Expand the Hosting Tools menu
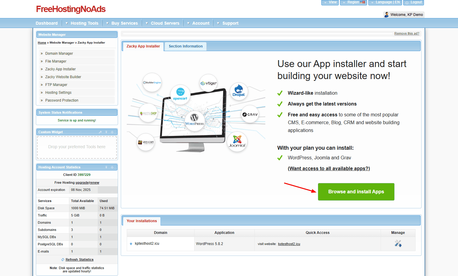This screenshot has height=276, width=458. point(82,23)
